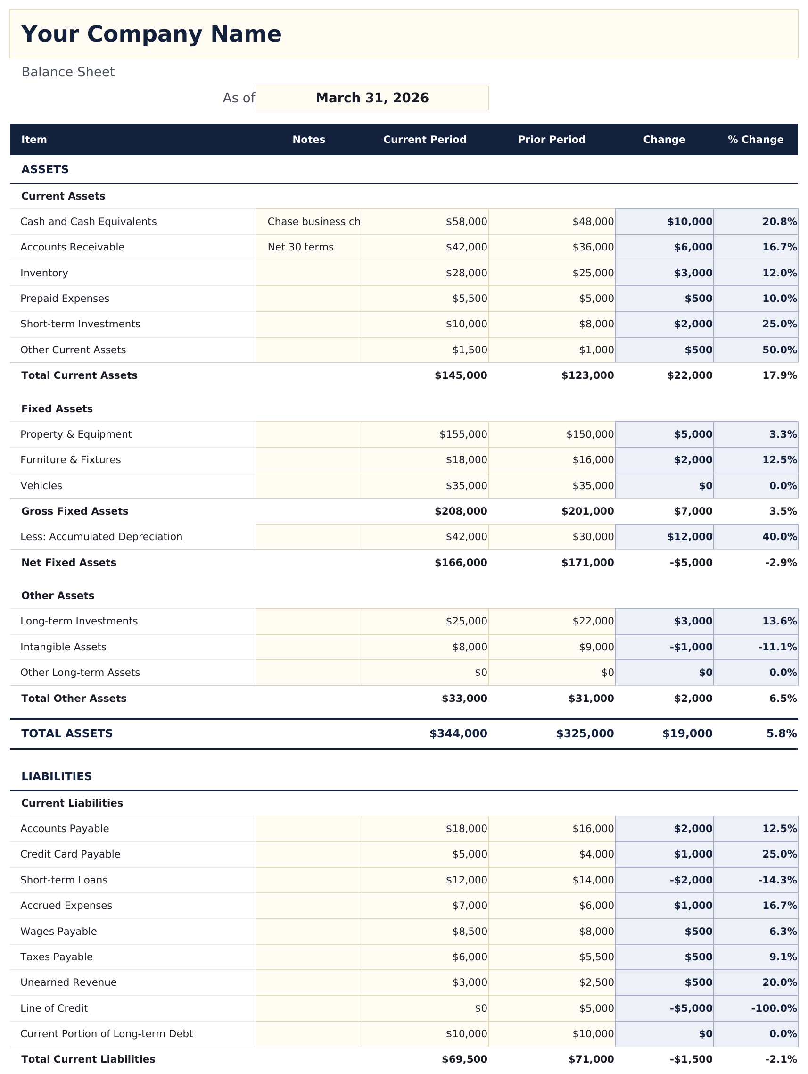
Task: Click the Accounts Payable row label
Action: (x=65, y=828)
